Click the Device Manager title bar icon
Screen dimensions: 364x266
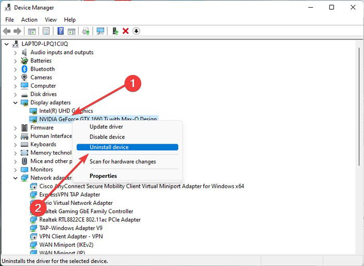(8, 7)
